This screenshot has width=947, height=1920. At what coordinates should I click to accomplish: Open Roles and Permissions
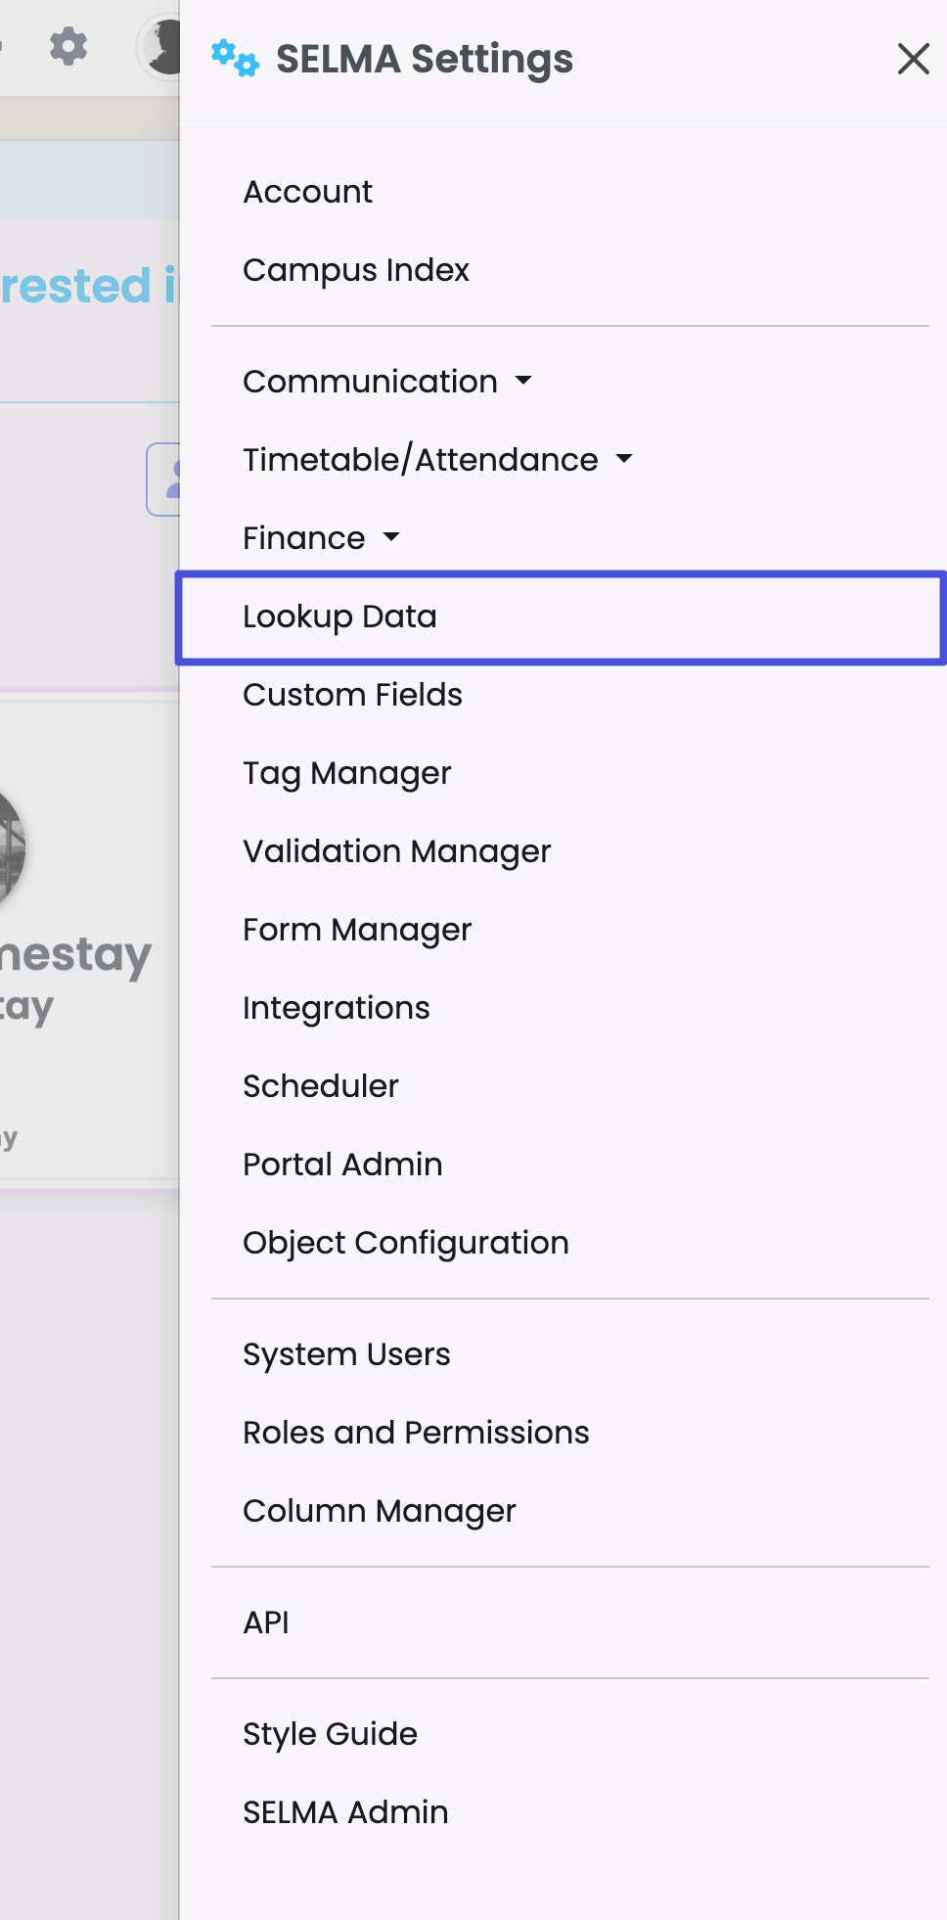(x=416, y=1433)
